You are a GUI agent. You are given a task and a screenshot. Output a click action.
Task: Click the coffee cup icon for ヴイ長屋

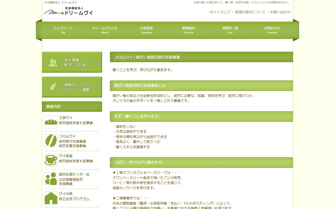[x=51, y=160]
